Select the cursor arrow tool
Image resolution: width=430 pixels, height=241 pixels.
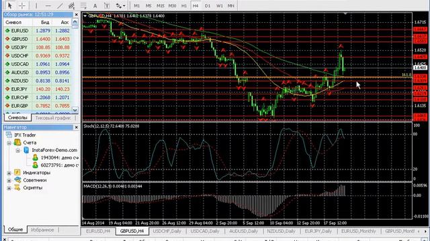point(10,5)
